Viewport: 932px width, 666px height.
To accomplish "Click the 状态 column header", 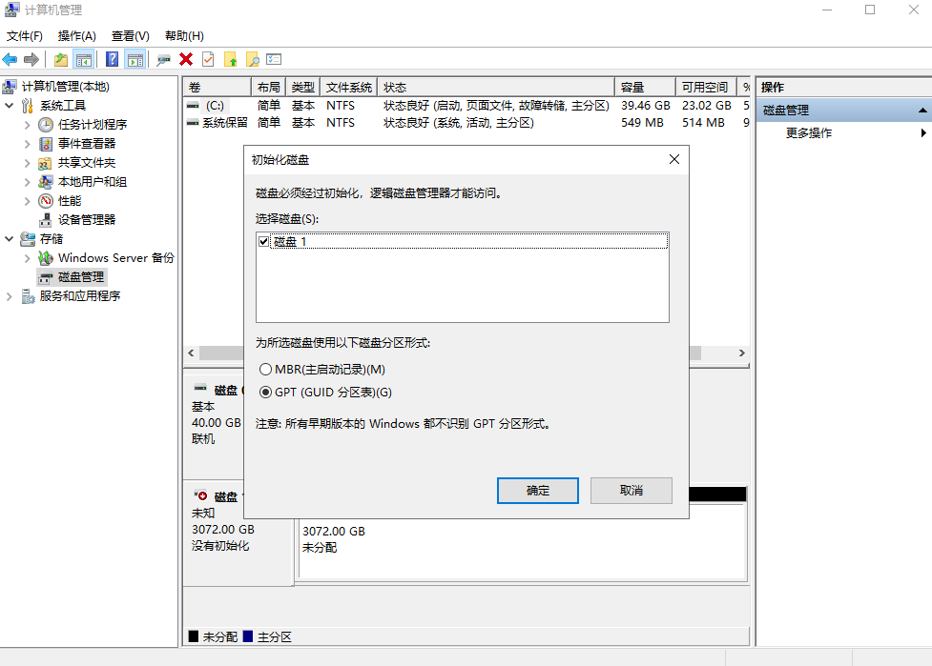I will pyautogui.click(x=496, y=88).
